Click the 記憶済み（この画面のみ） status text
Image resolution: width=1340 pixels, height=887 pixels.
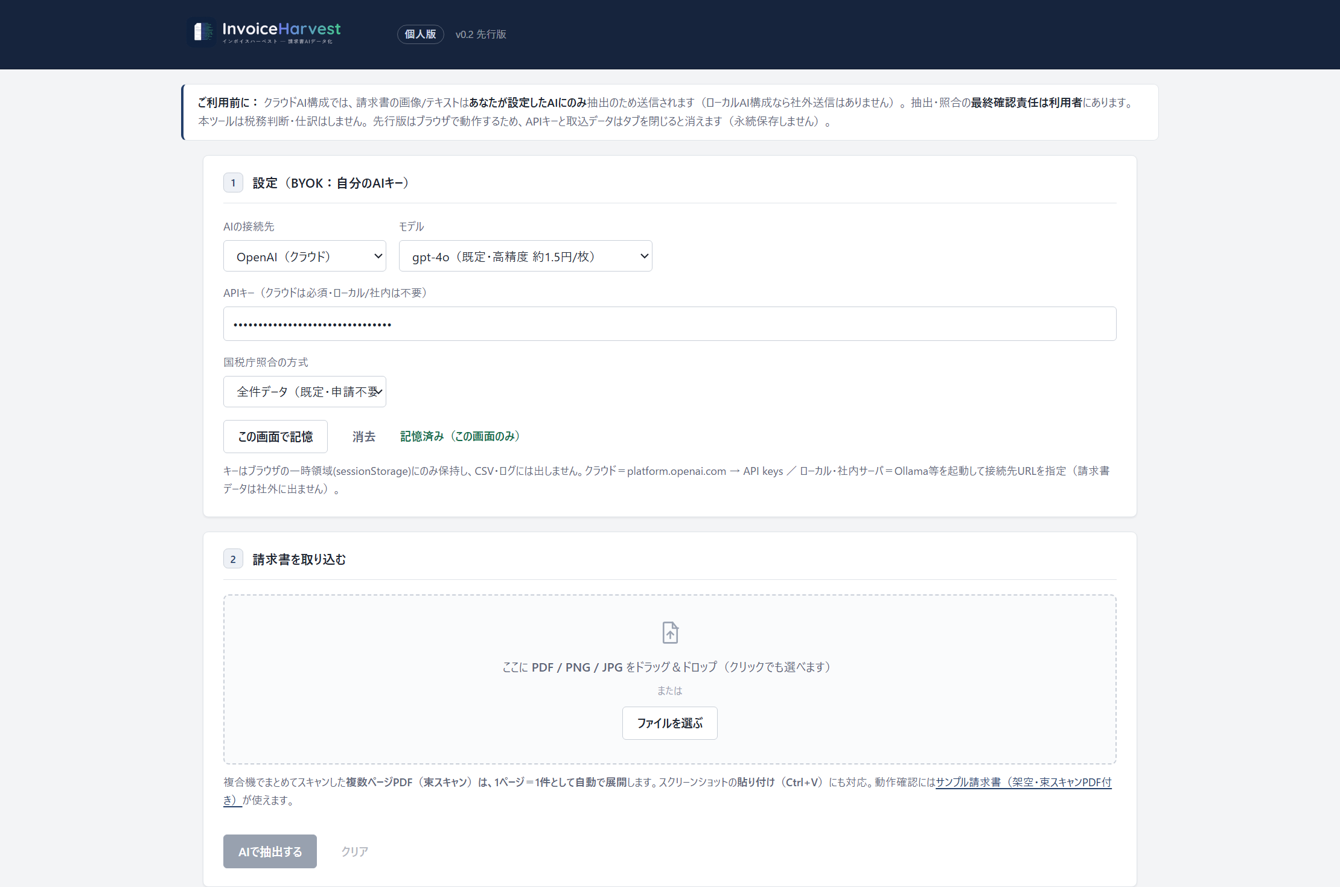tap(460, 436)
